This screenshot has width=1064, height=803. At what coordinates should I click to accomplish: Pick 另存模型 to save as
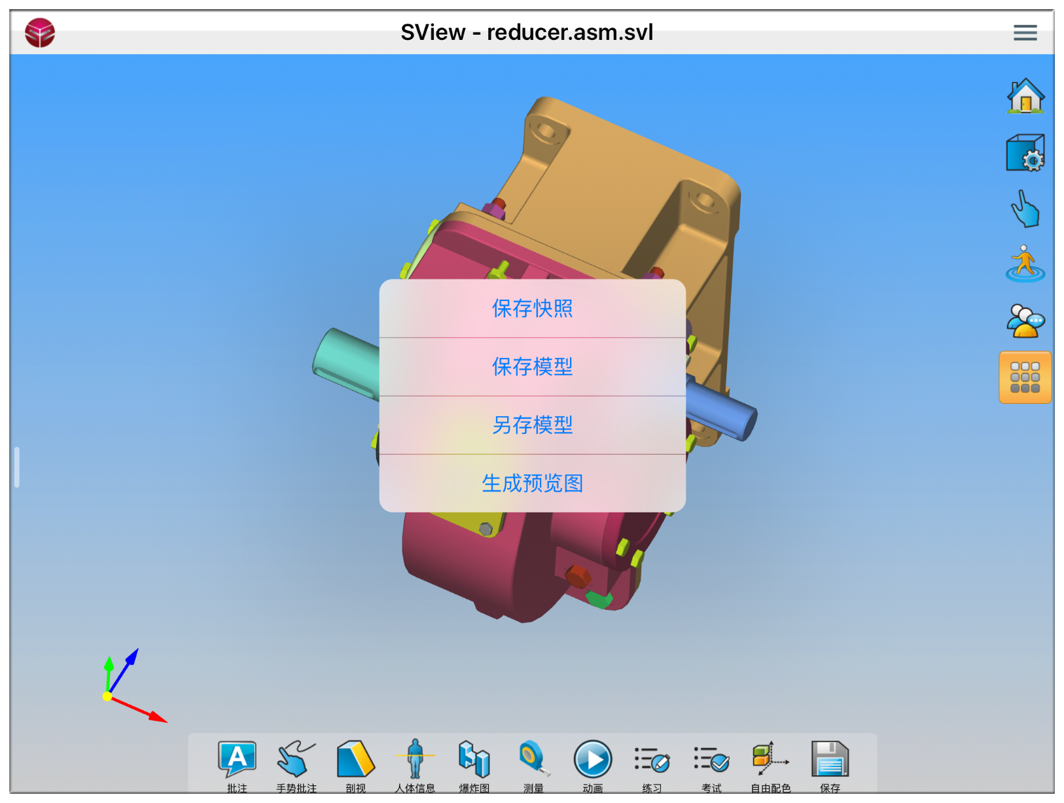(532, 425)
